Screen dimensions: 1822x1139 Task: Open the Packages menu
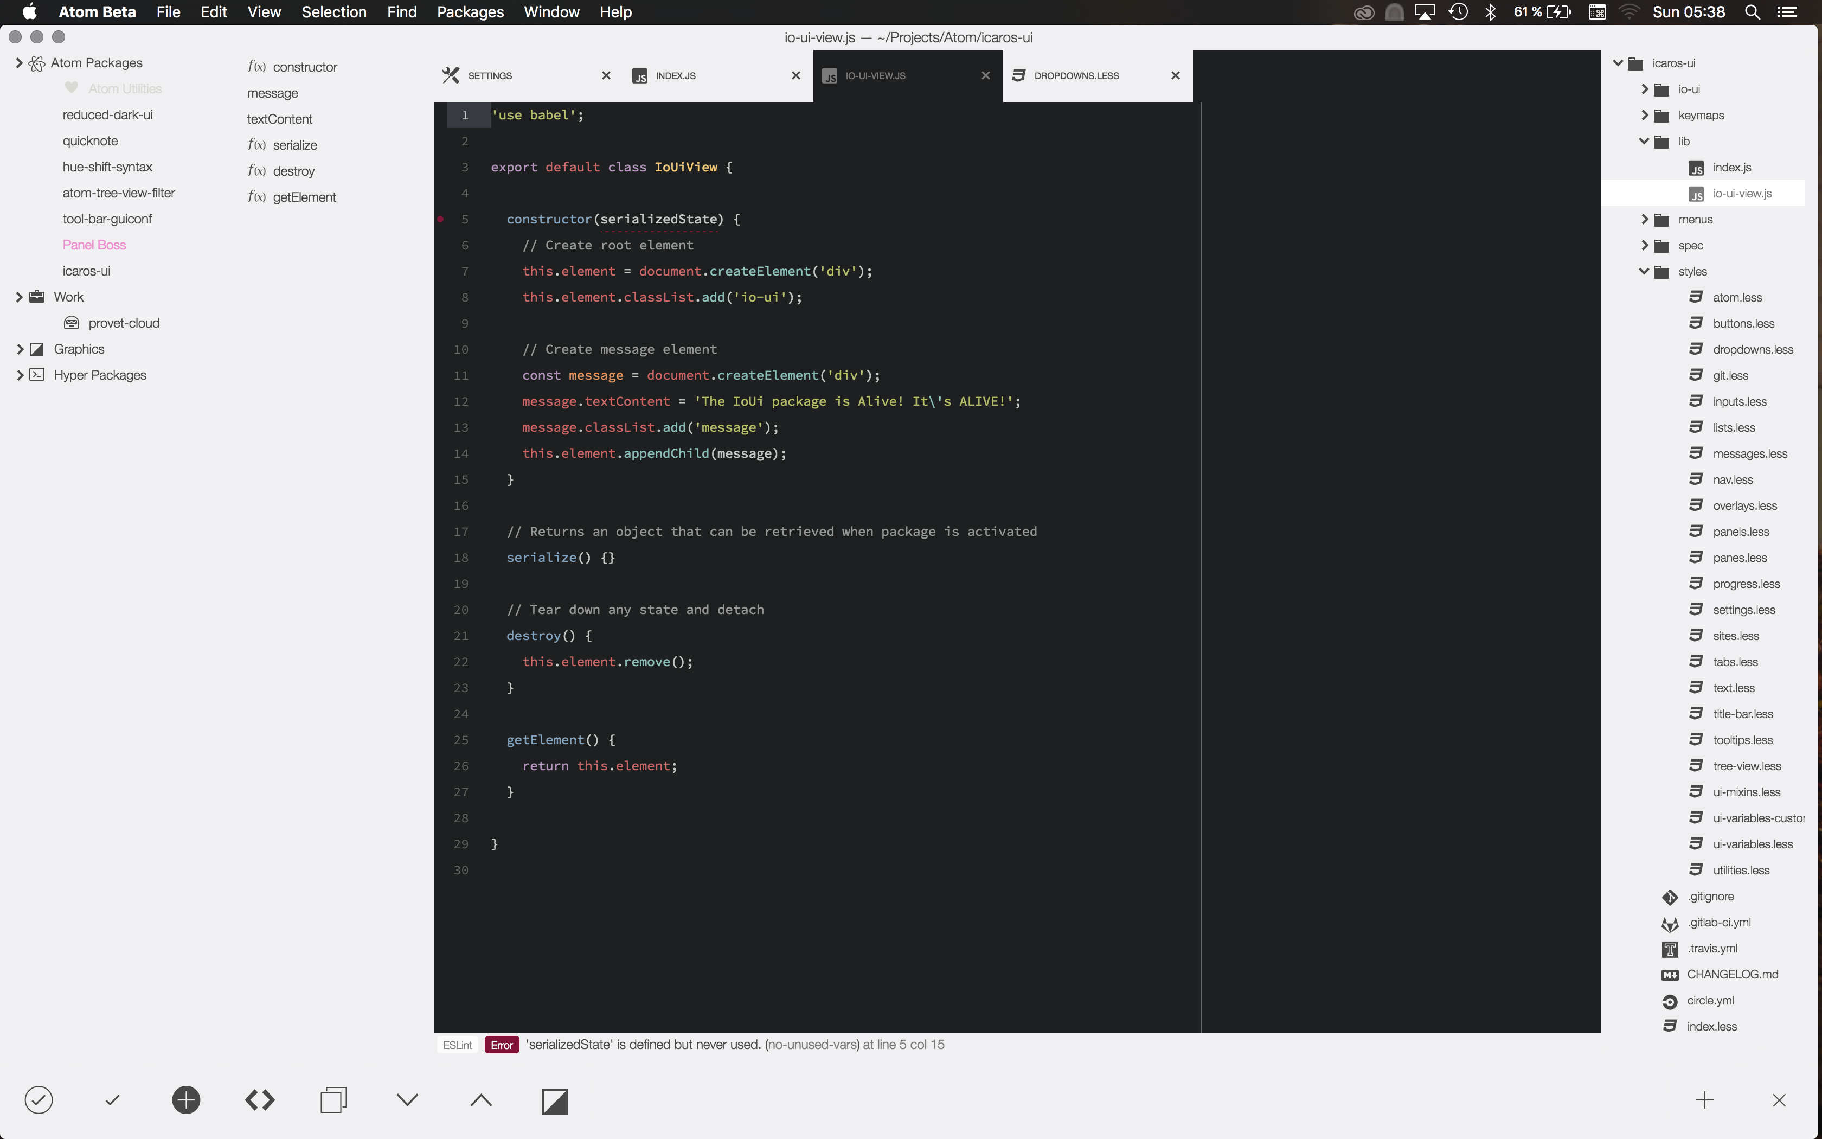470,12
